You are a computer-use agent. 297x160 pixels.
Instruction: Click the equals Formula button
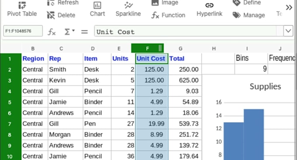pyautogui.click(x=84, y=31)
